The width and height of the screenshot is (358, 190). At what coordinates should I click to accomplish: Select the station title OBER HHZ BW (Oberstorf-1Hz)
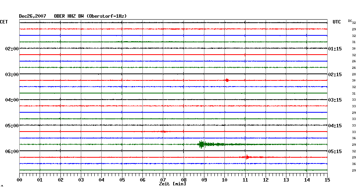tap(90, 16)
